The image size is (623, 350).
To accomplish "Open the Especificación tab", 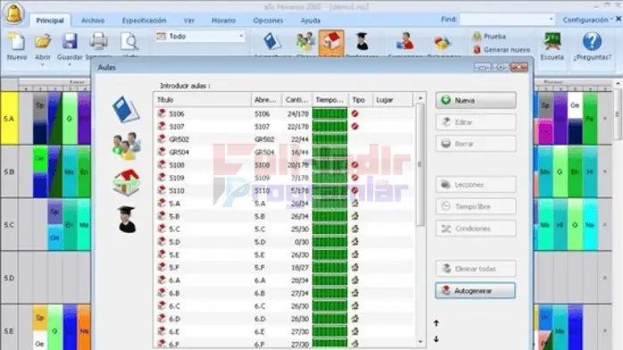I will coord(144,21).
